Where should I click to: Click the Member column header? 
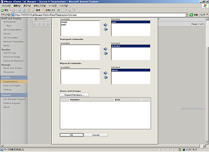pos(92,100)
